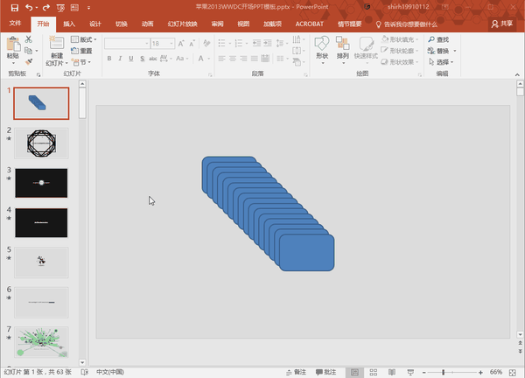Select the Cut scissors icon
This screenshot has width=525, height=378.
click(x=29, y=39)
